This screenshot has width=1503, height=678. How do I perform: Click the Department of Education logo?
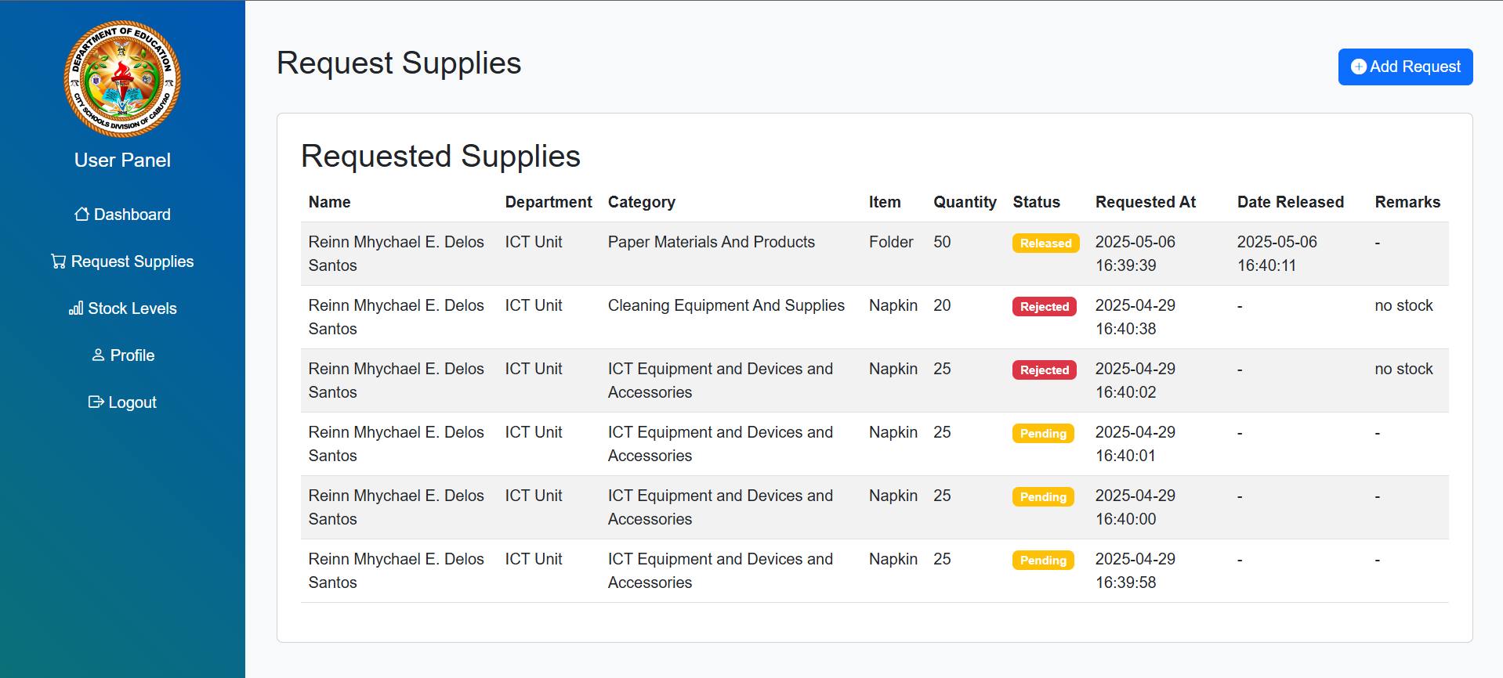tap(122, 79)
